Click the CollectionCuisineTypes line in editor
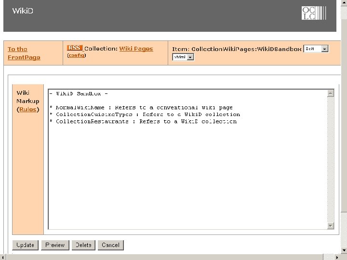Image resolution: width=347 pixels, height=260 pixels. point(145,115)
